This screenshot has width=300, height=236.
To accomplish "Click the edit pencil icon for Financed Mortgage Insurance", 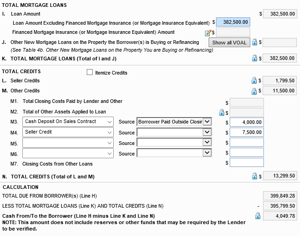I will pos(208,33).
